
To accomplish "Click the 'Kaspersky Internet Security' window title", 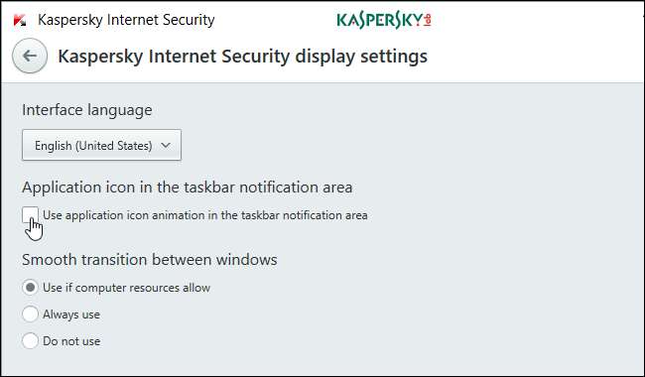I will coord(126,20).
